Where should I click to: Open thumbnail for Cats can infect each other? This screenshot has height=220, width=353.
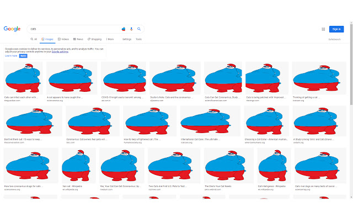(x=23, y=78)
